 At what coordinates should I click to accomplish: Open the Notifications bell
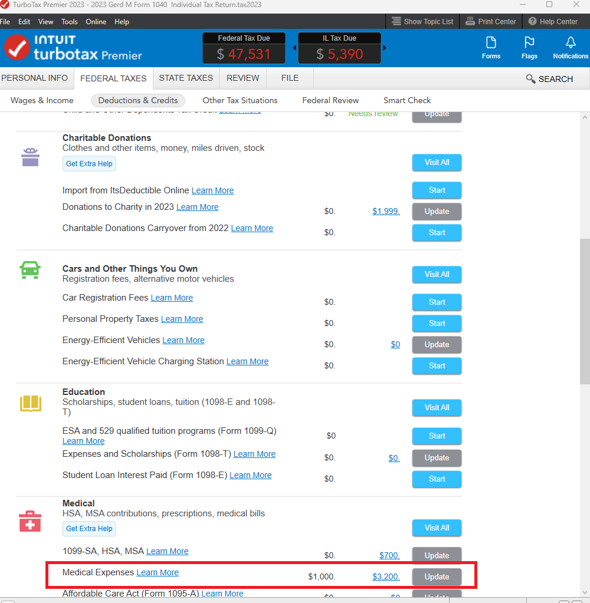click(571, 47)
